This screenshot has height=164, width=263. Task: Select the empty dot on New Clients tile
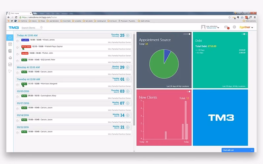click(187, 92)
